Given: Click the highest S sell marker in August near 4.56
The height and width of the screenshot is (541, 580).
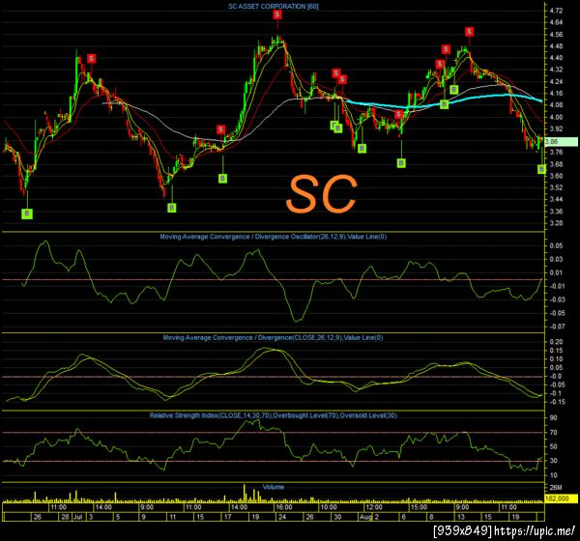Looking at the screenshot, I should 469,32.
